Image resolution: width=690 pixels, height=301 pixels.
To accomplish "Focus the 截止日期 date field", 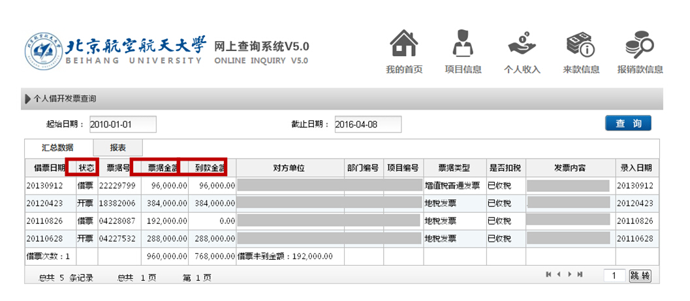I will pos(368,125).
